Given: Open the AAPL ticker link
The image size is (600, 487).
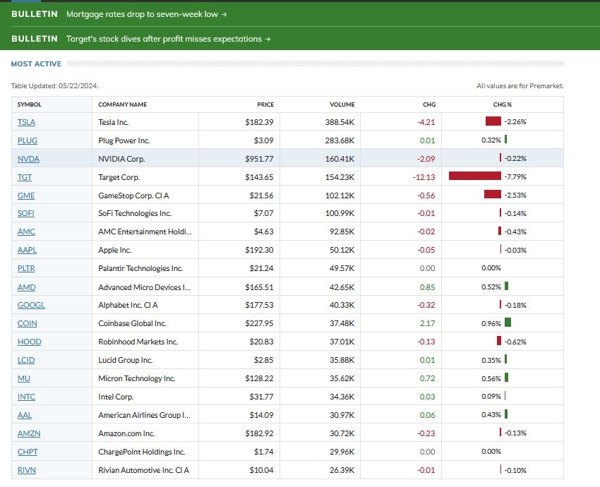Looking at the screenshot, I should (26, 250).
